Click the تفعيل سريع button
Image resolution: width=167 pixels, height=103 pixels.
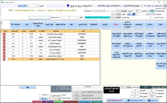(x=23, y=6)
